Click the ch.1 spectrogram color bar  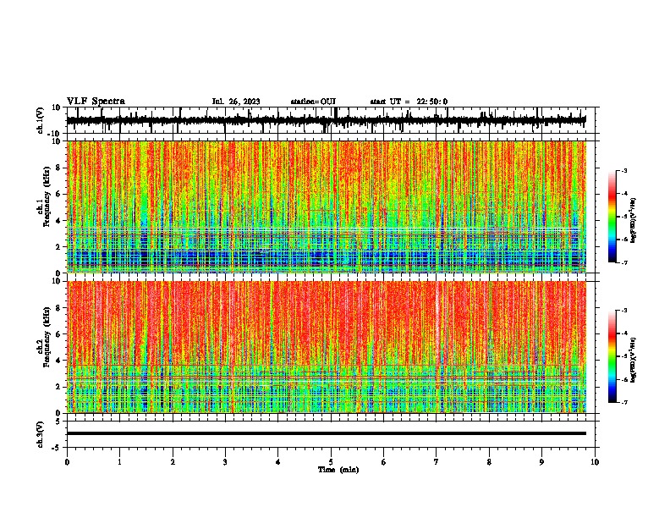coord(612,217)
